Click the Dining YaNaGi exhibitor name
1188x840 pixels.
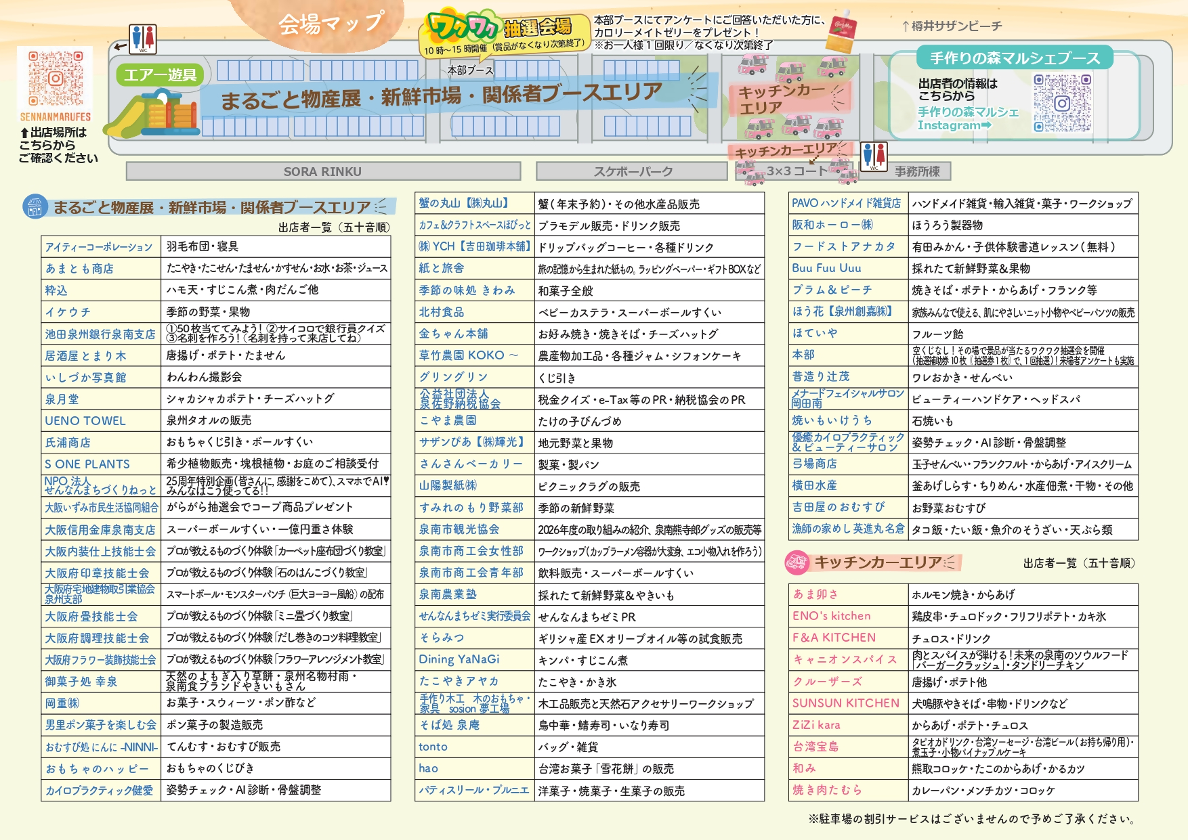[459, 659]
